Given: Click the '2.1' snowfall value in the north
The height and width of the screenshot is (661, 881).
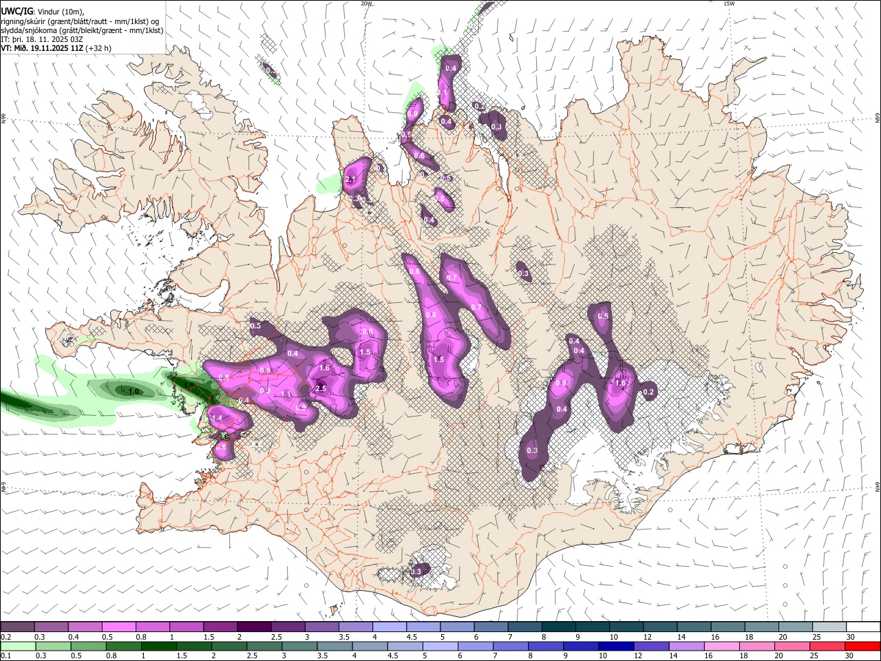Looking at the screenshot, I should tap(350, 180).
